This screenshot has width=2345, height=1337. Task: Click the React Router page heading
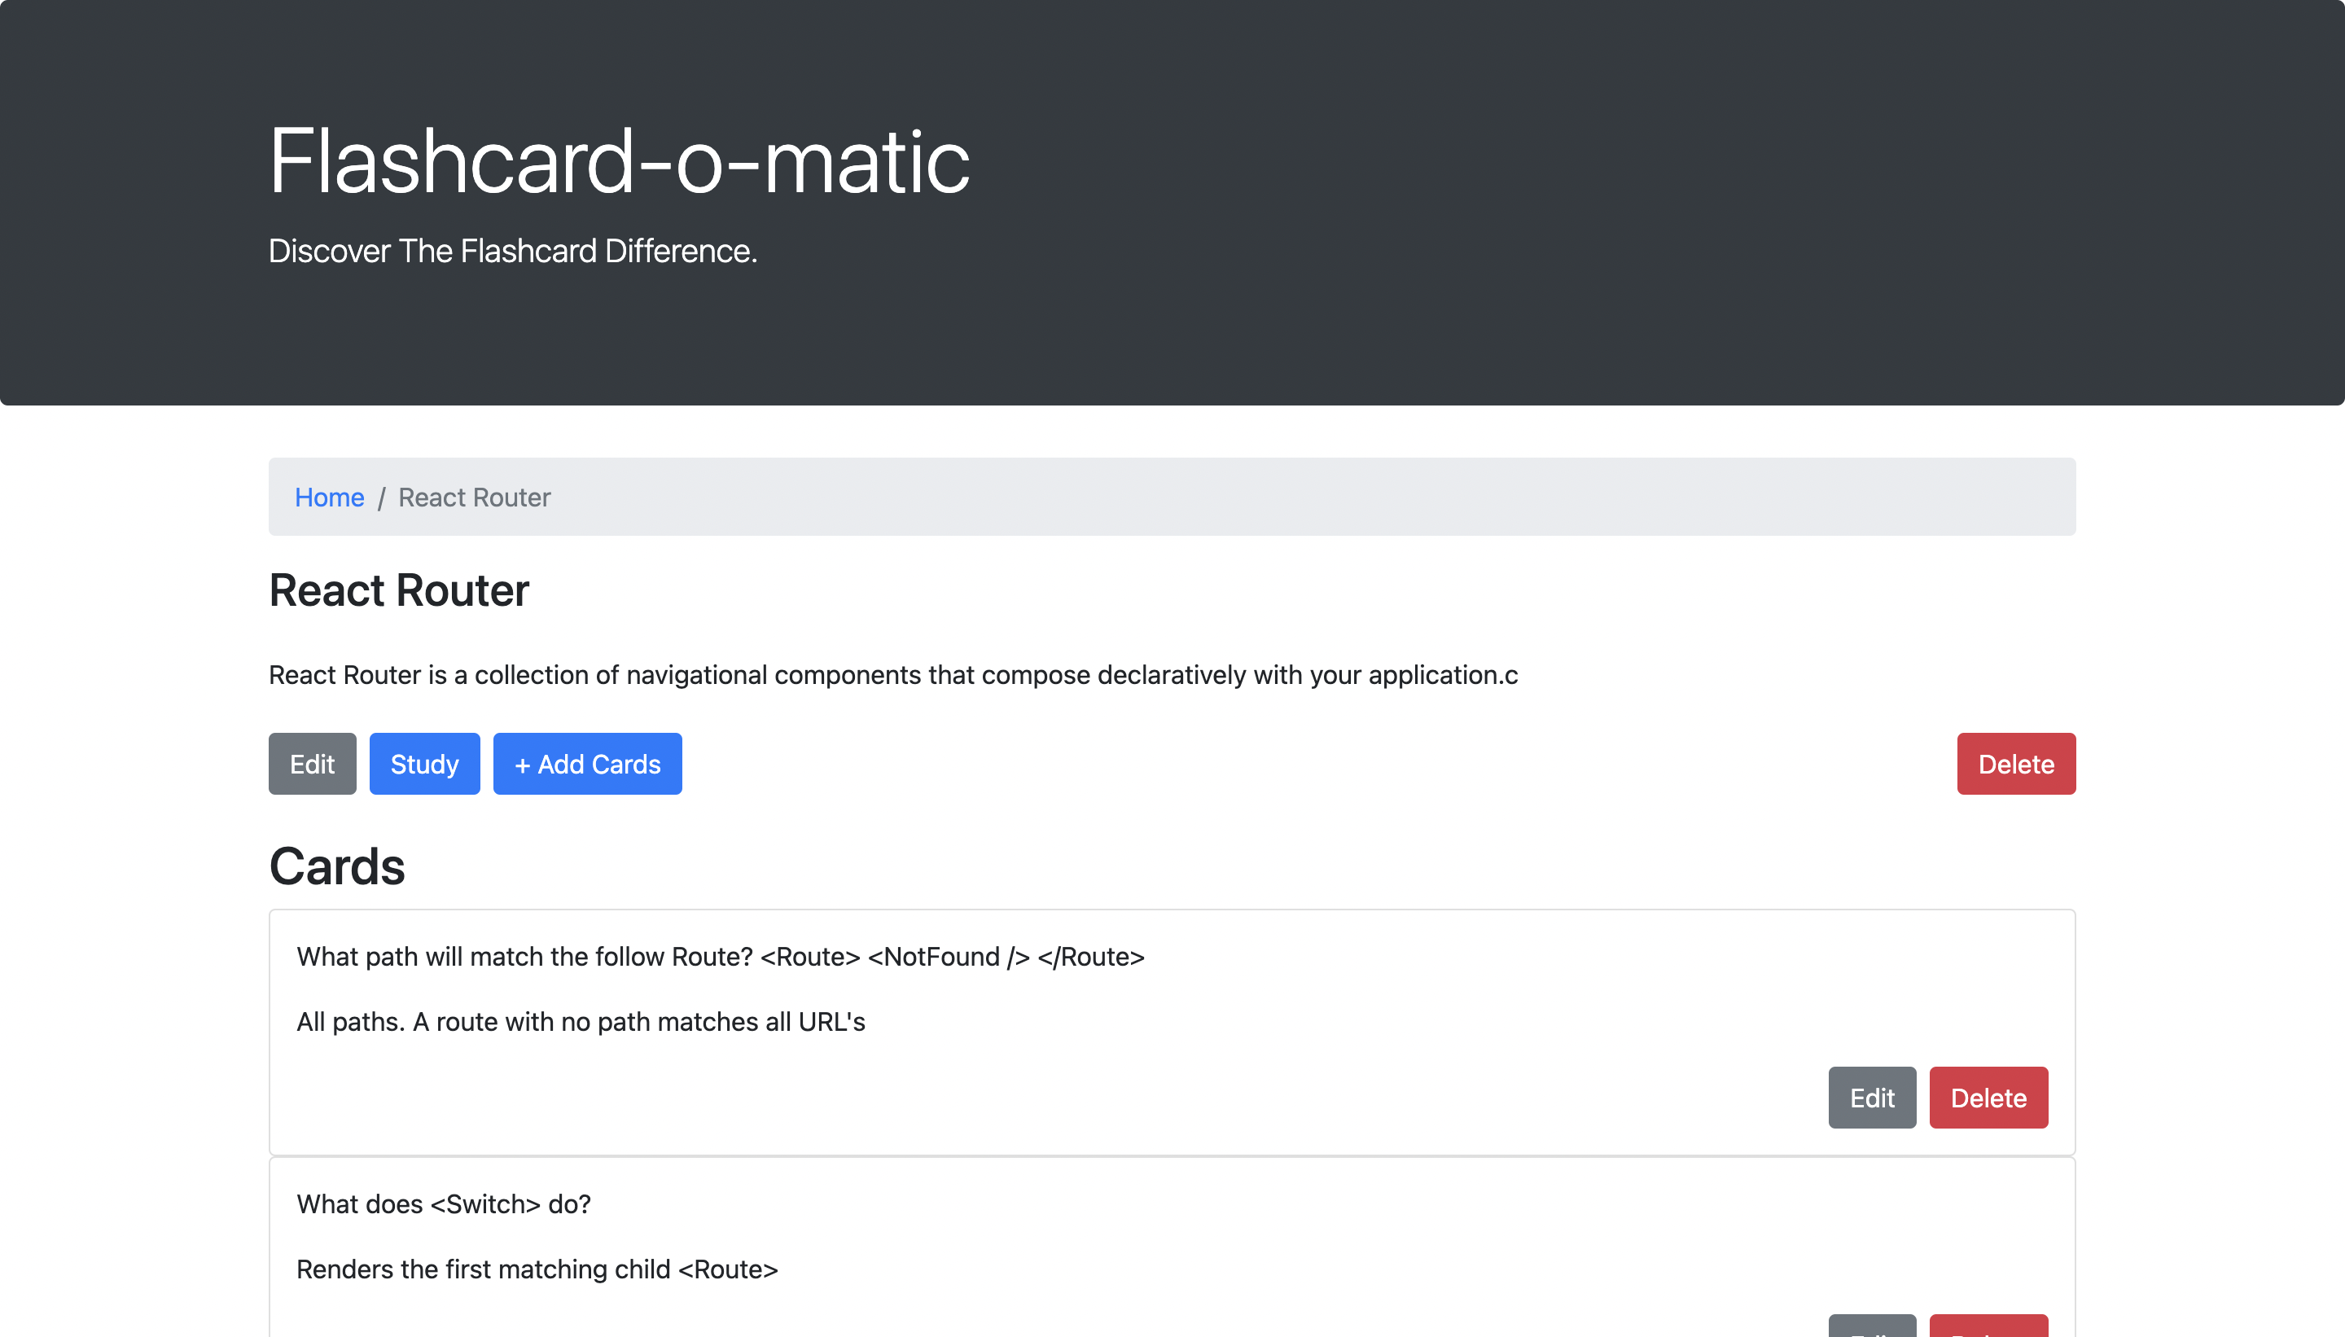tap(397, 590)
